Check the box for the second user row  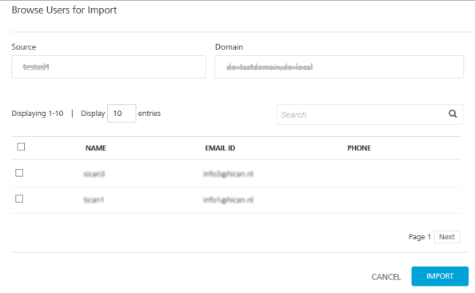[x=19, y=199]
